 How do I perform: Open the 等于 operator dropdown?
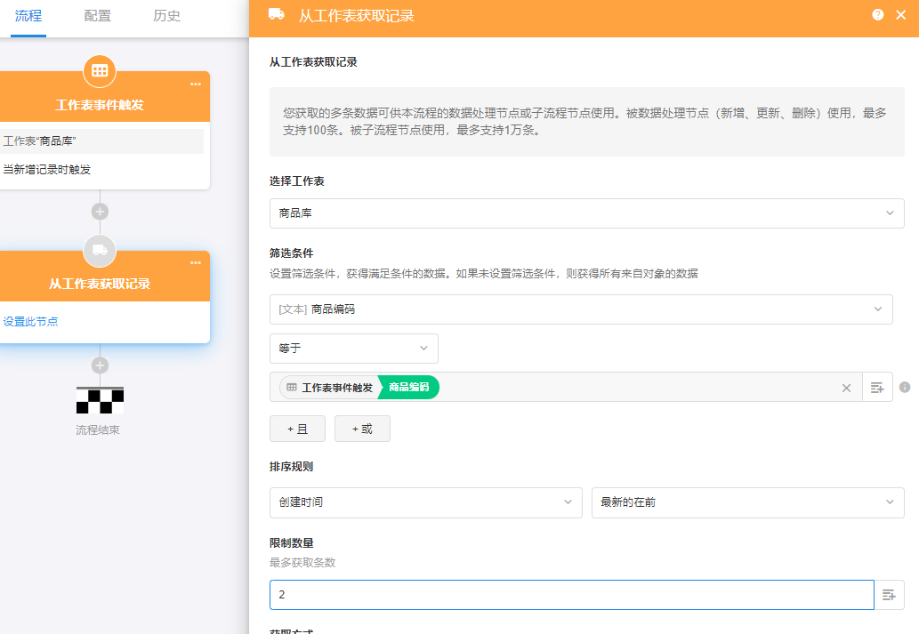353,349
